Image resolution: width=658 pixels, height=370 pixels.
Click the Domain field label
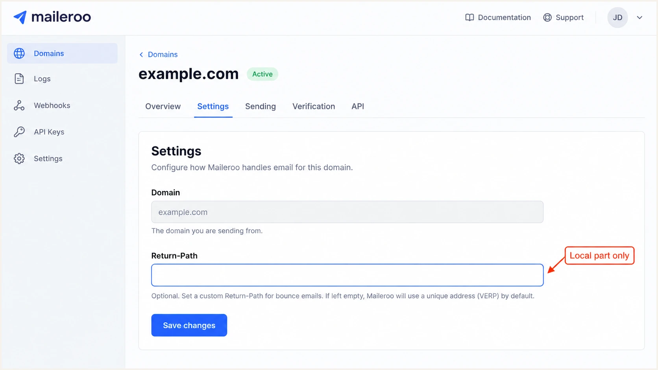coord(166,193)
